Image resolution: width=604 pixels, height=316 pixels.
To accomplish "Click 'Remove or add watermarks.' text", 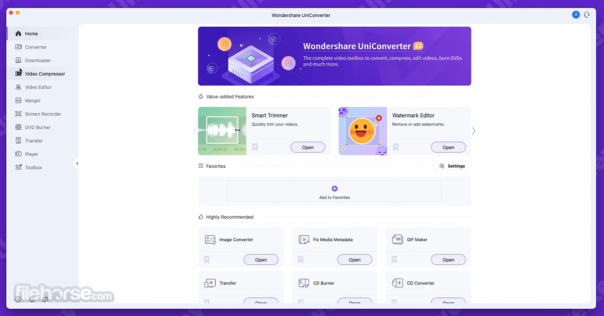I will click(x=419, y=124).
